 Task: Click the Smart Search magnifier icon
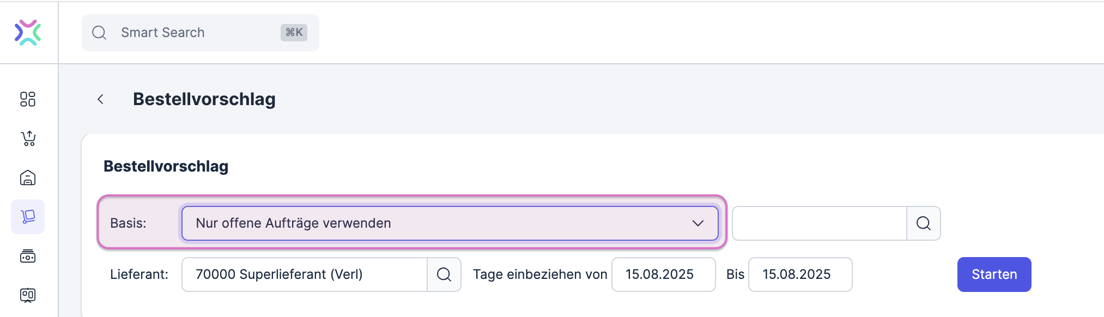(x=100, y=32)
